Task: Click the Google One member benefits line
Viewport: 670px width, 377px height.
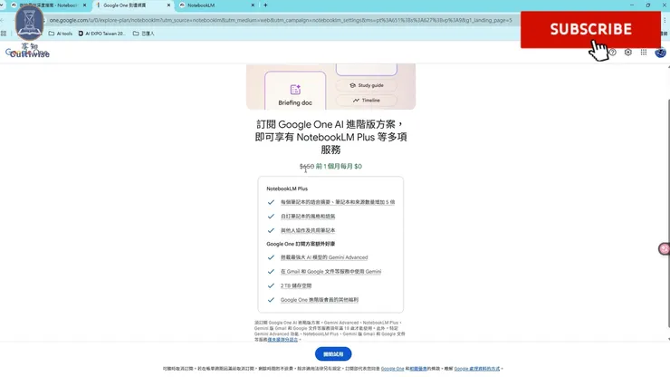Action: point(320,300)
